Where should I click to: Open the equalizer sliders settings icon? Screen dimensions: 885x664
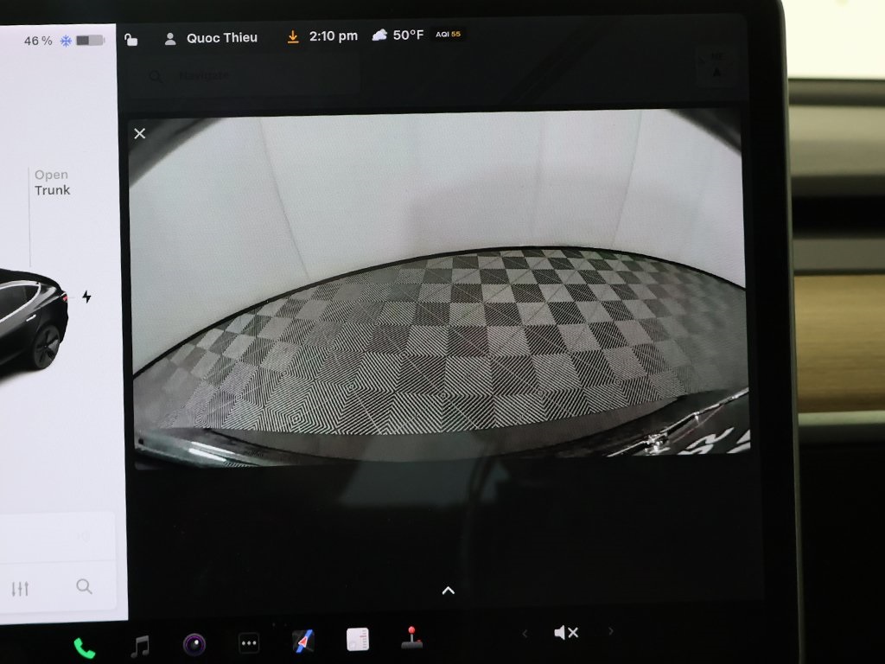(x=20, y=589)
